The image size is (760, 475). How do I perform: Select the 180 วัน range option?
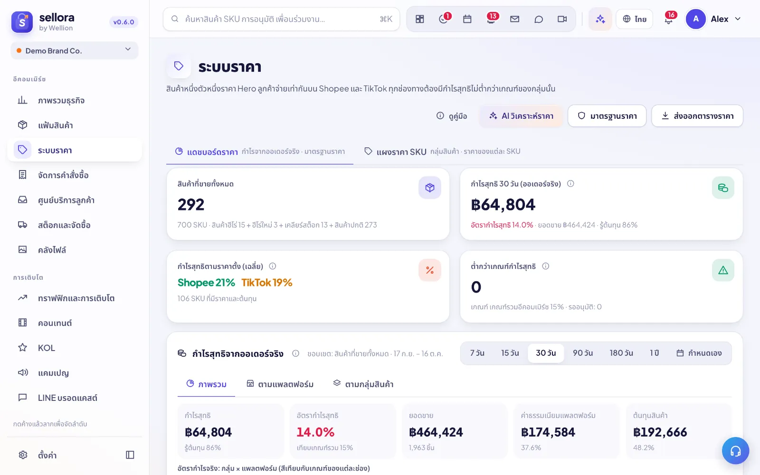(621, 353)
